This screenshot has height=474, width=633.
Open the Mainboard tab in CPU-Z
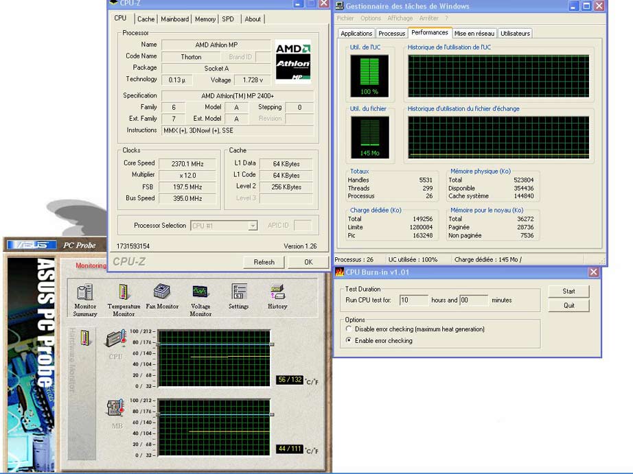pos(175,19)
